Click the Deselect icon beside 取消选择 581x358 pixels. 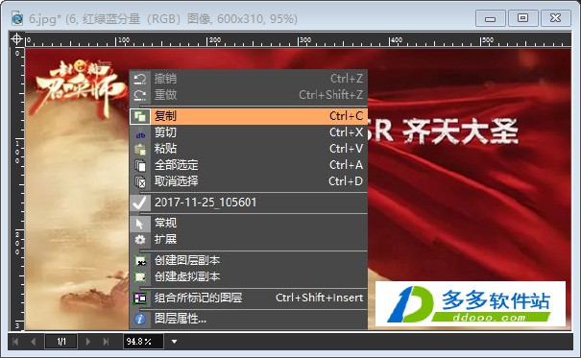click(x=139, y=181)
